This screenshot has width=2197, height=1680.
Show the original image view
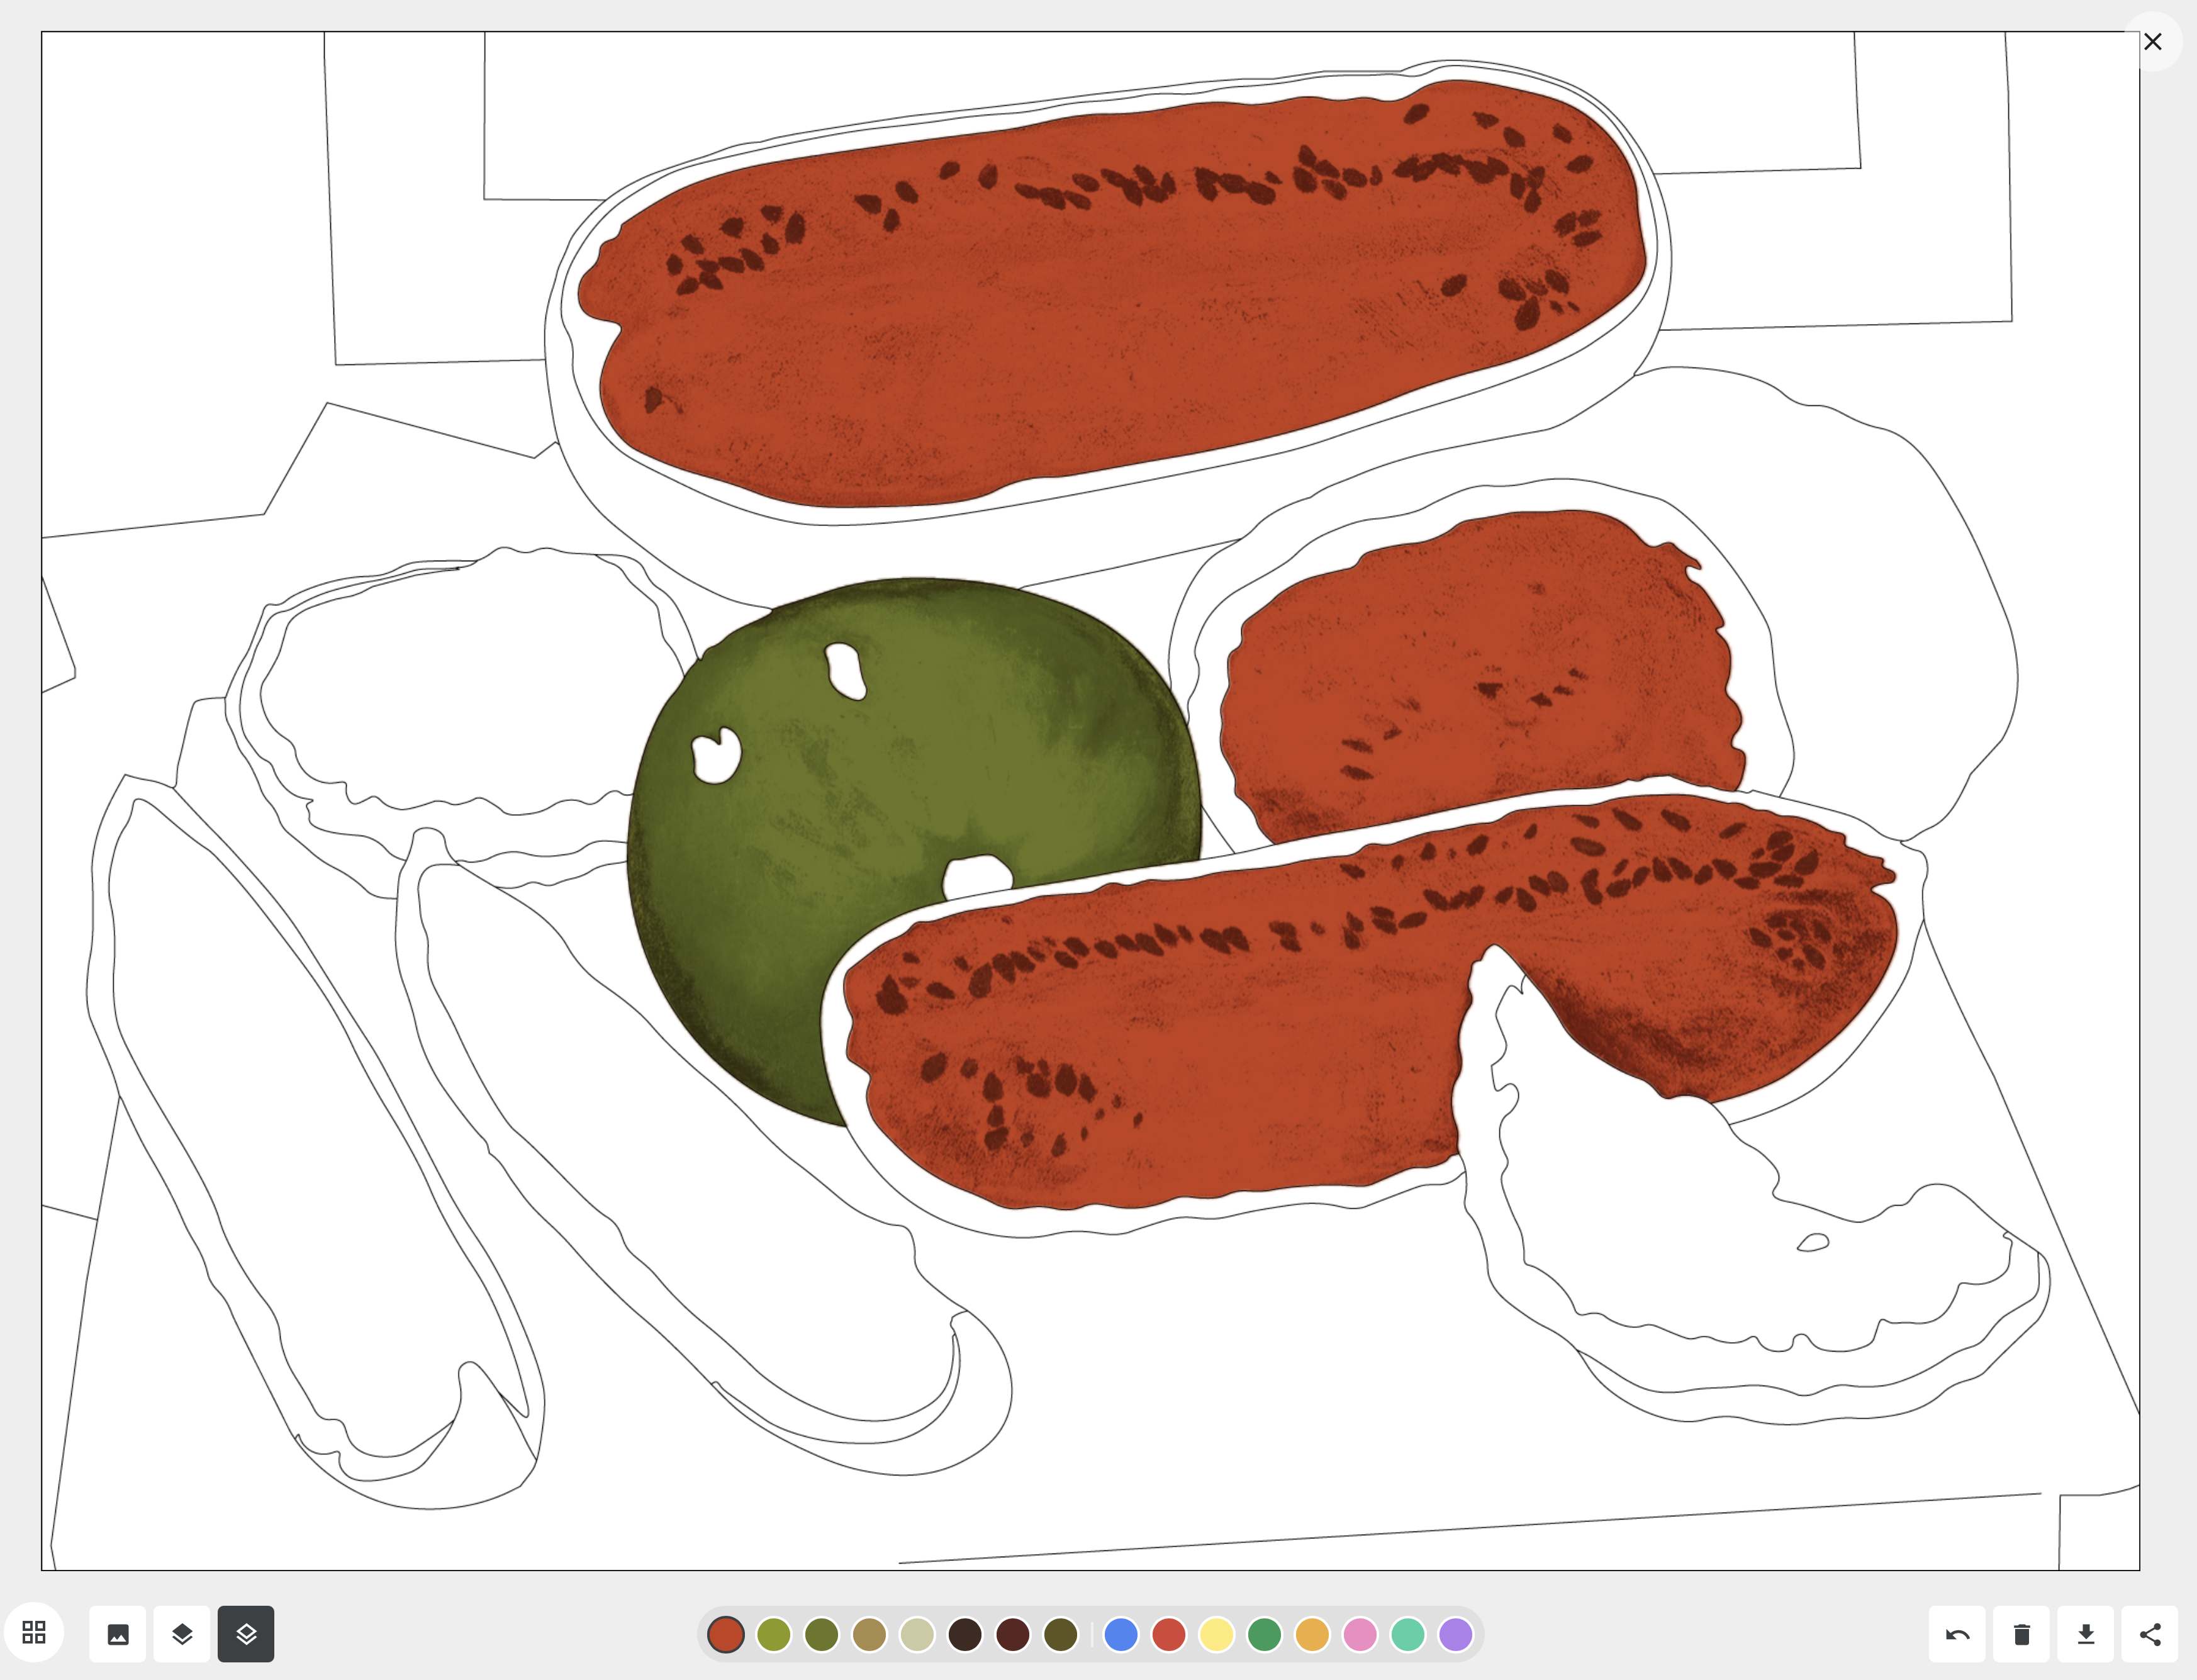point(118,1634)
